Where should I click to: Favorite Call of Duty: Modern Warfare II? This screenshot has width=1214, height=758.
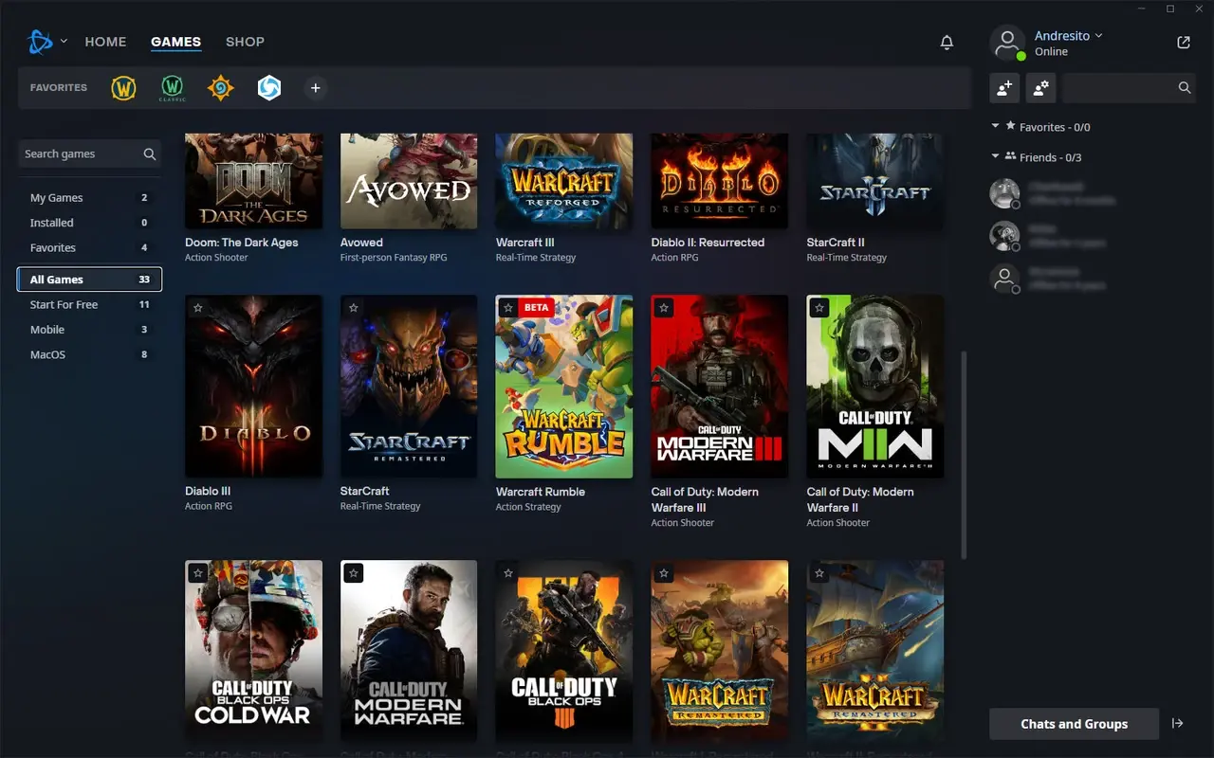coord(819,307)
